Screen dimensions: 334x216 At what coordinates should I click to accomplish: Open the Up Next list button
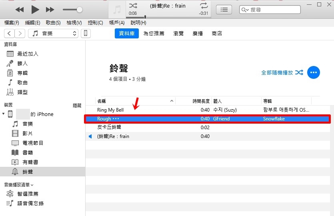(224, 10)
